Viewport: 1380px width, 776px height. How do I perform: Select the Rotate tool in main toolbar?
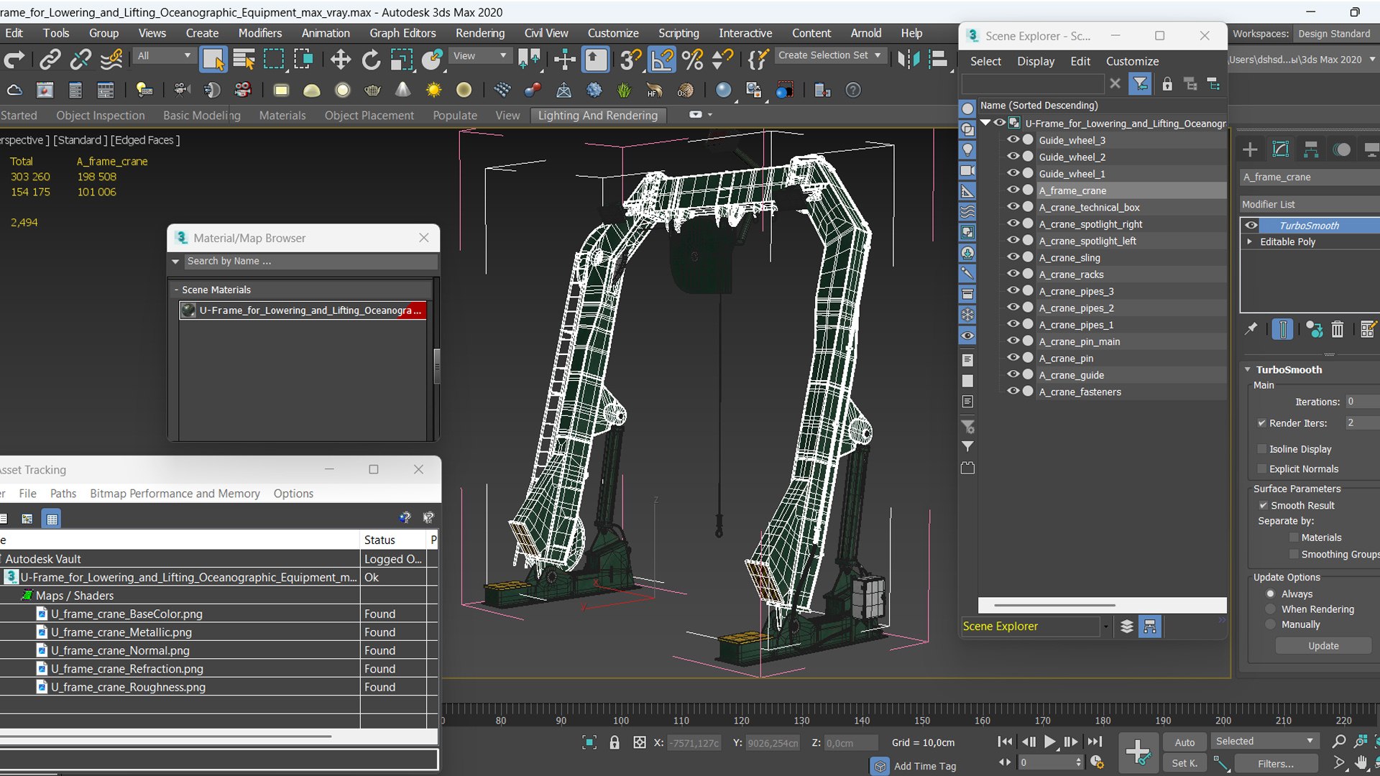[x=371, y=60]
